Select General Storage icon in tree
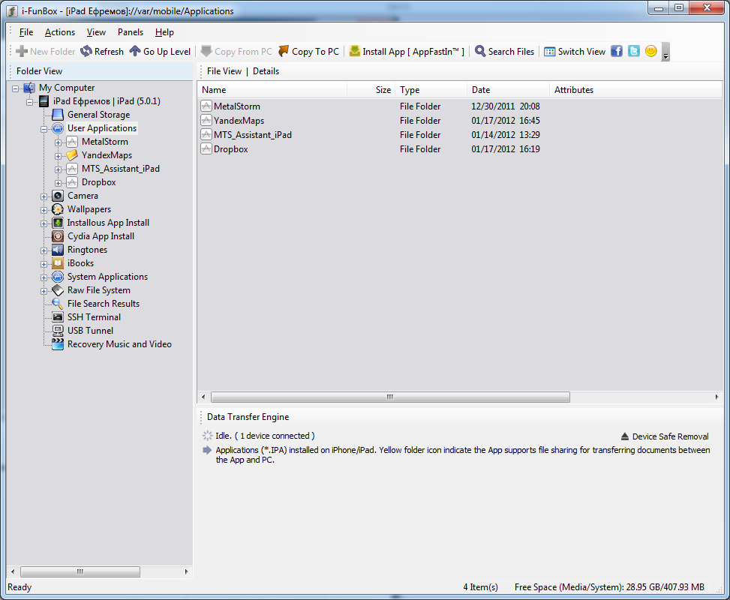 click(58, 115)
